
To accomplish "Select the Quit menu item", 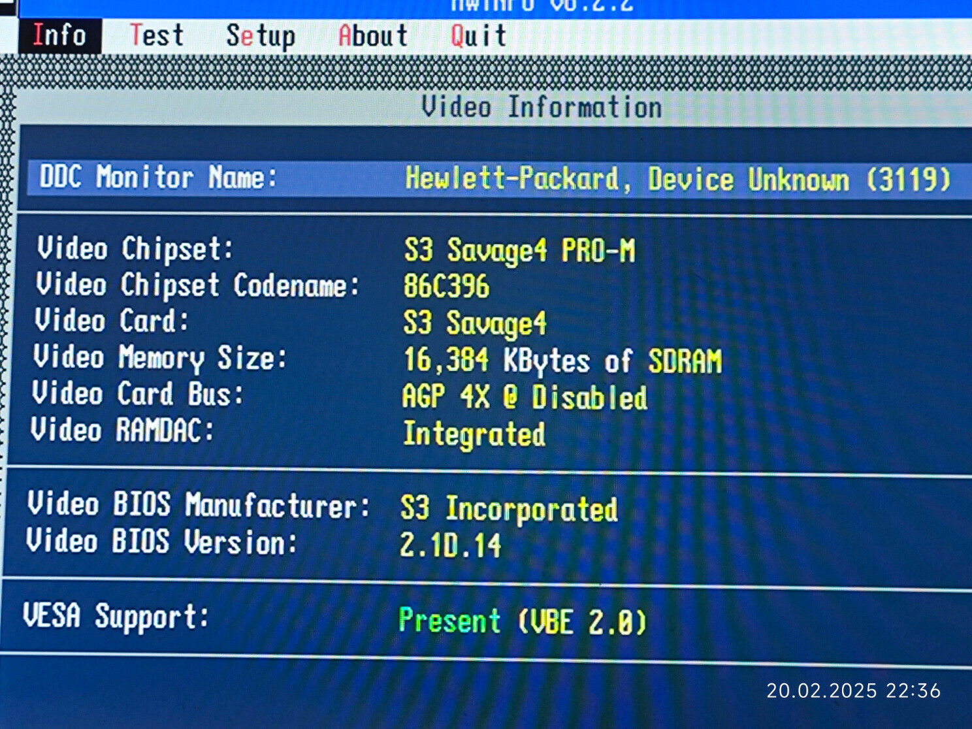I will [x=478, y=36].
